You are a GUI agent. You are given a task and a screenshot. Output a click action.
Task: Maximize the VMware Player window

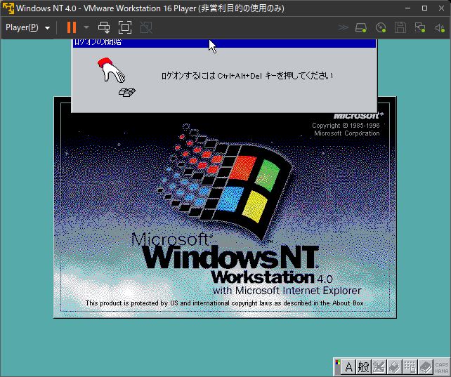tap(424, 8)
